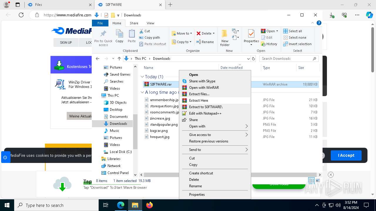Screen dimensions: 376x211
Task: Click Pin to Quick access icon
Action: 103,33
